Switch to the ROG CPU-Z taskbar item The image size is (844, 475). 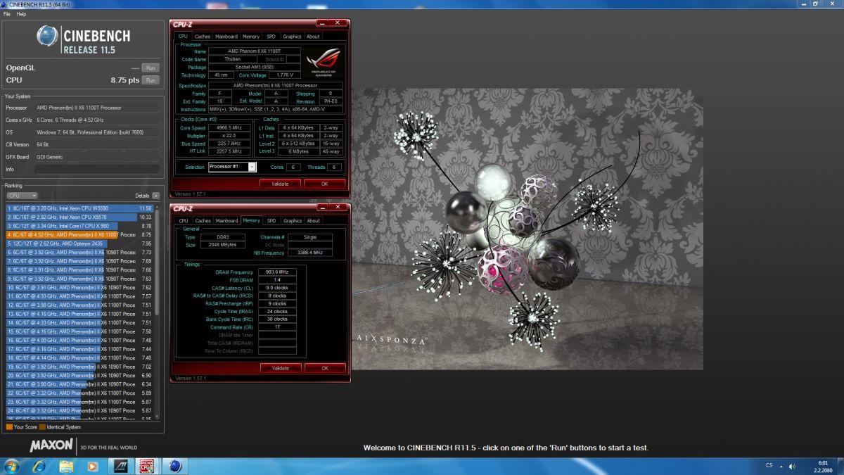(x=148, y=466)
